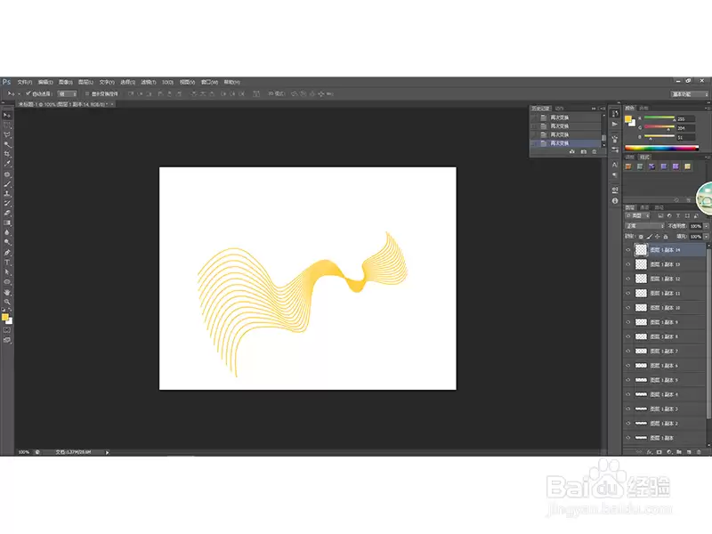
Task: Open the 编辑 Edit menu
Action: pos(45,82)
